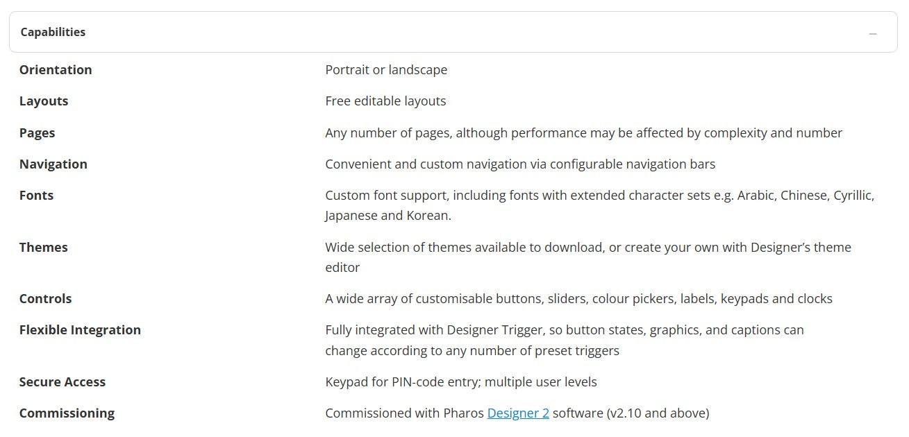
Task: Select the Orientation row label
Action: click(x=56, y=70)
